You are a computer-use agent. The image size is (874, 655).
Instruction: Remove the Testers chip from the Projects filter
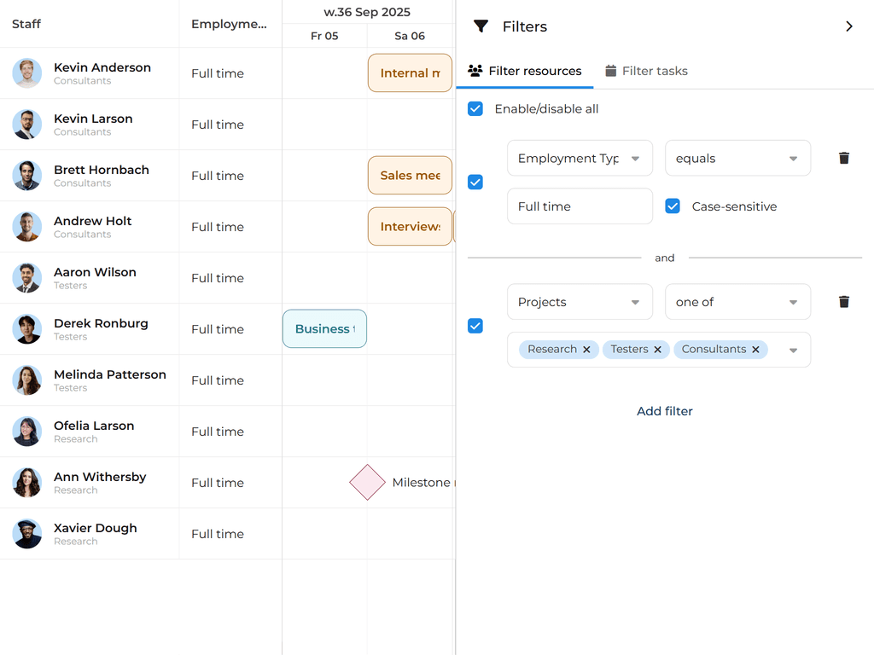click(x=657, y=350)
